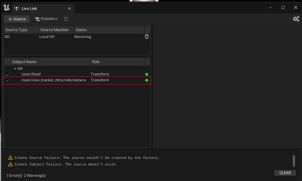Collapse the XR subject group
Viewport: 302px width, 181px height.
point(15,68)
